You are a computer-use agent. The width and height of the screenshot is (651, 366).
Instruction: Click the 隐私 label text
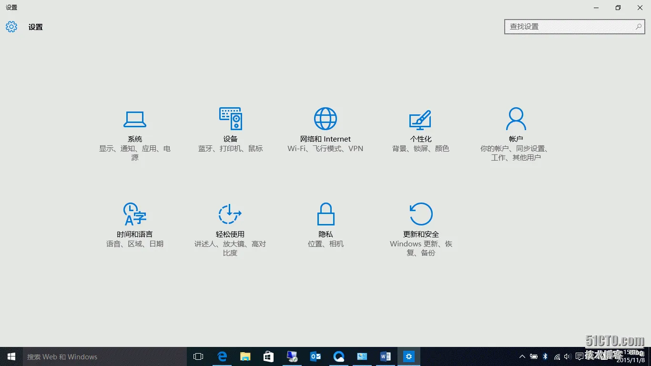click(x=325, y=234)
